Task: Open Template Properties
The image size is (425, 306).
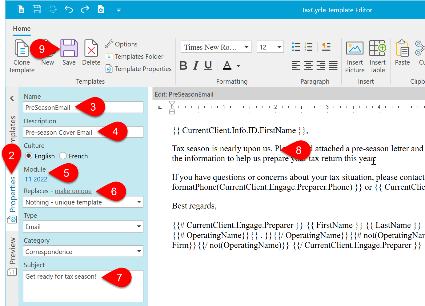Action: (138, 69)
